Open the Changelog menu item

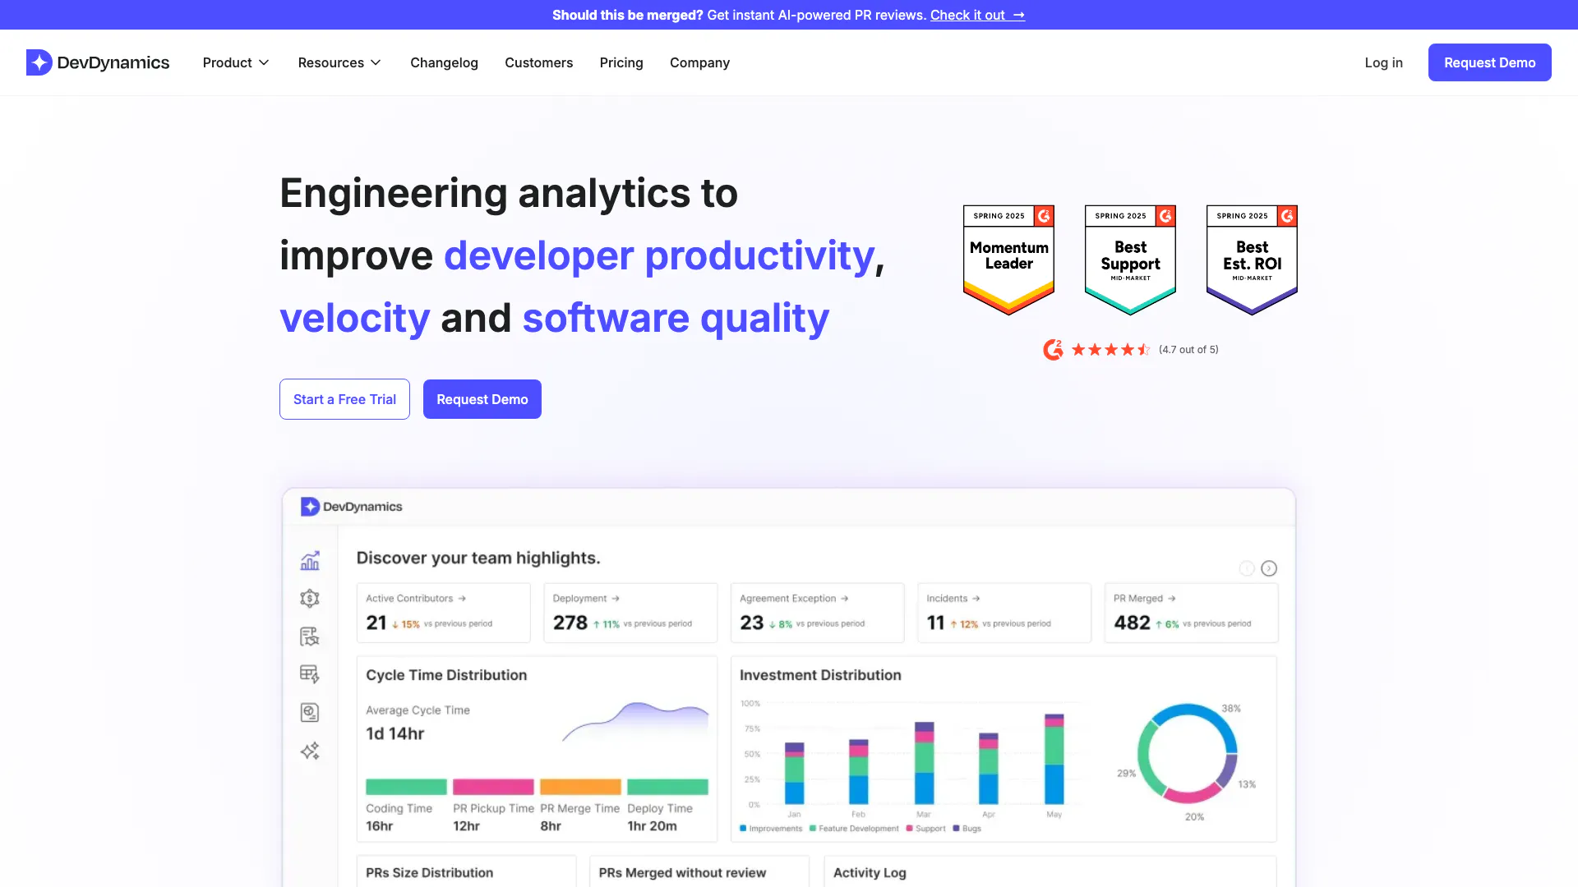(444, 62)
